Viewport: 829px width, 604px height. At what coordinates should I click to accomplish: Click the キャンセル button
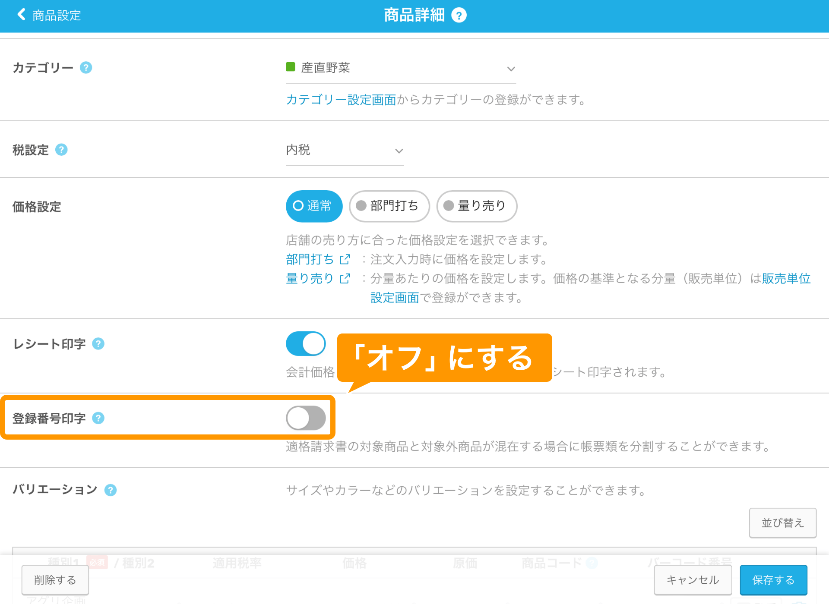[x=693, y=580]
